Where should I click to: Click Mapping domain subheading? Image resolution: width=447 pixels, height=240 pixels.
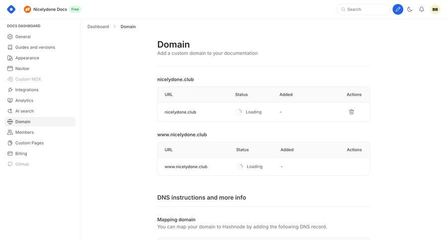click(x=176, y=220)
